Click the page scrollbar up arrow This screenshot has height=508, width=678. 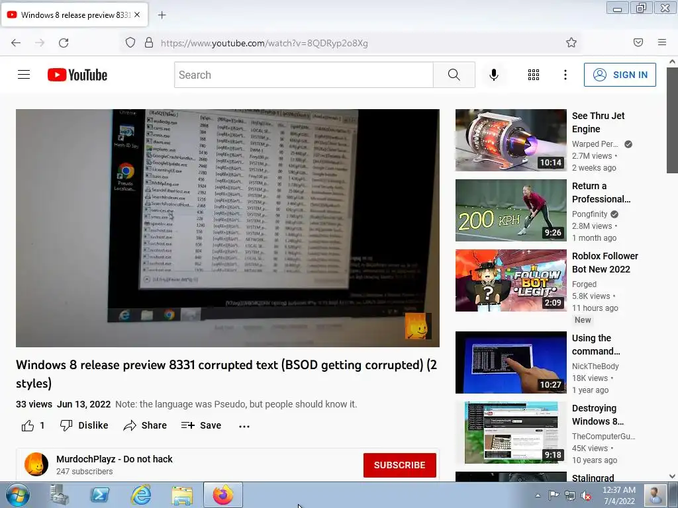point(672,62)
